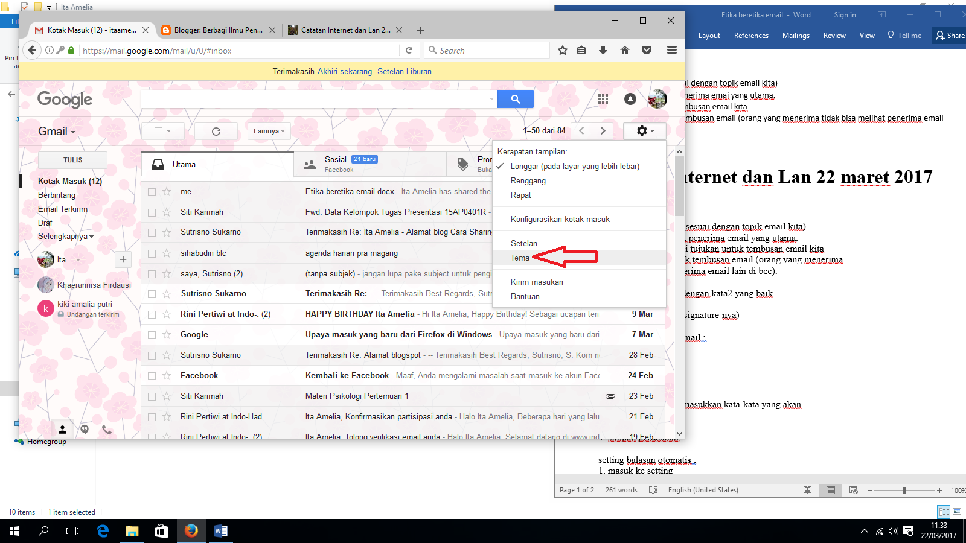Image resolution: width=966 pixels, height=543 pixels.
Task: Star Sutrisno Sukarno's Terimakasih email
Action: (166, 293)
